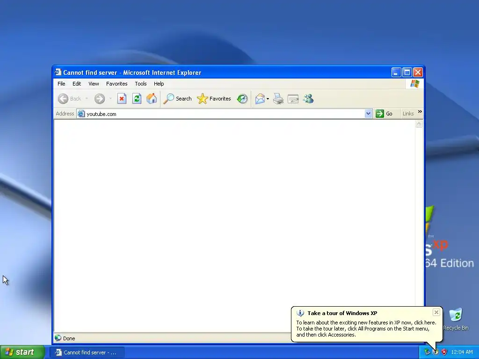Click the Go button
479x359 pixels.
pos(385,114)
